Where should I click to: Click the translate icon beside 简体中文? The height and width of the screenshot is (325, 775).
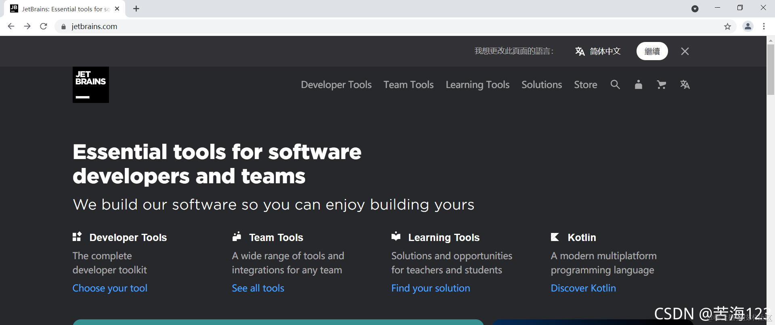tap(580, 51)
